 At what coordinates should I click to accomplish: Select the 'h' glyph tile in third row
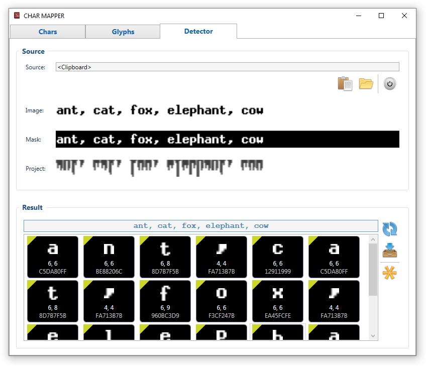[278, 332]
